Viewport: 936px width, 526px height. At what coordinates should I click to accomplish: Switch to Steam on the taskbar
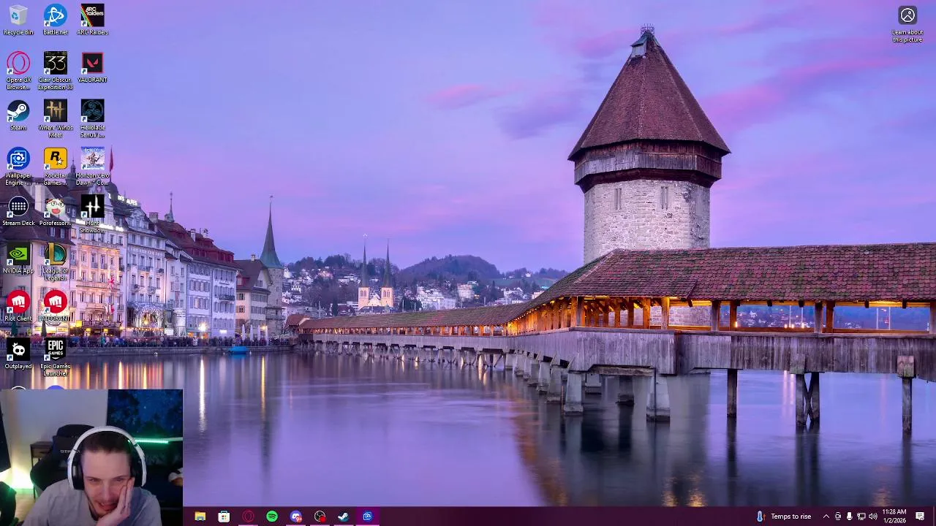(343, 517)
